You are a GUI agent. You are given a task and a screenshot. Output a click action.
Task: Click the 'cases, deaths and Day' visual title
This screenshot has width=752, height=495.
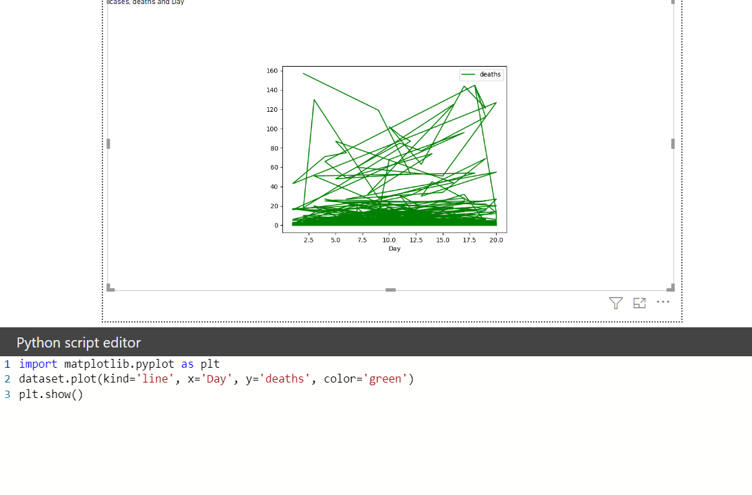[x=146, y=3]
